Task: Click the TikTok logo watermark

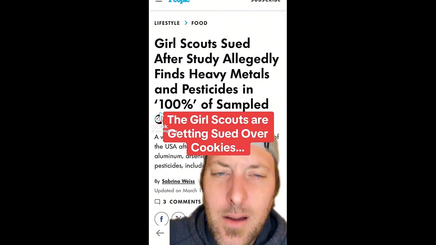Action: point(159,119)
